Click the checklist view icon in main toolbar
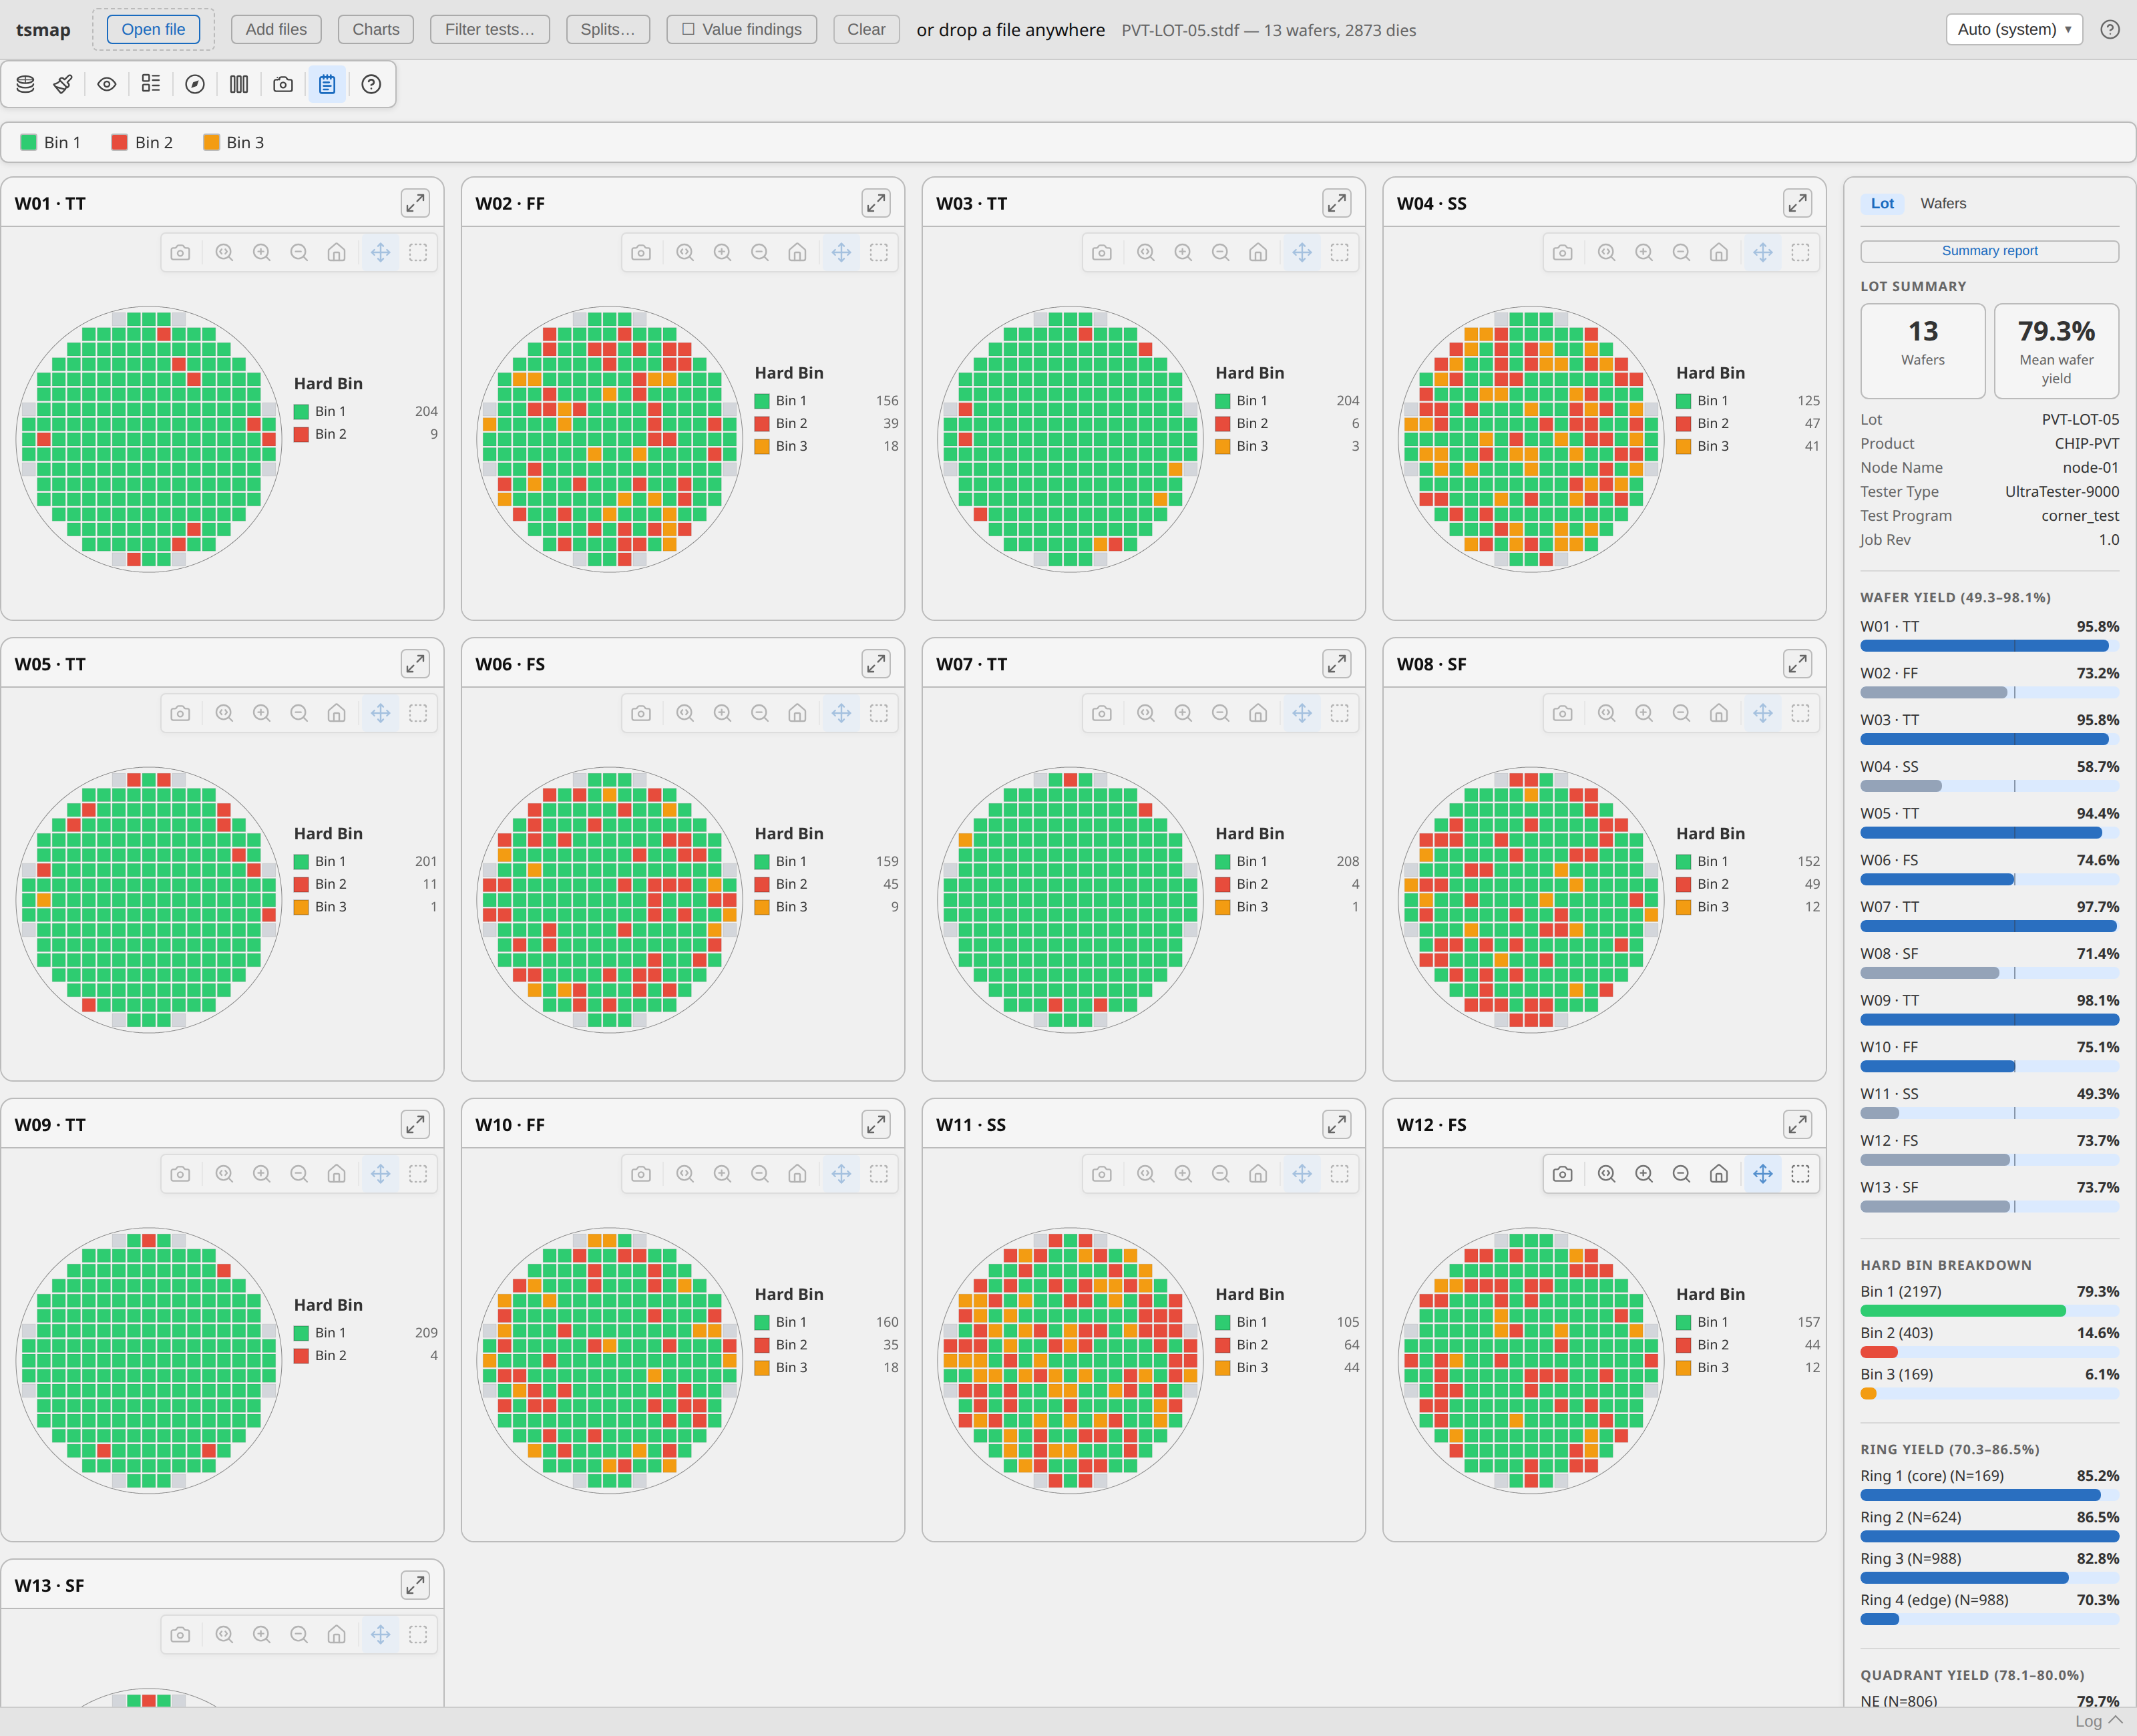The width and height of the screenshot is (2137, 1736). [151, 84]
